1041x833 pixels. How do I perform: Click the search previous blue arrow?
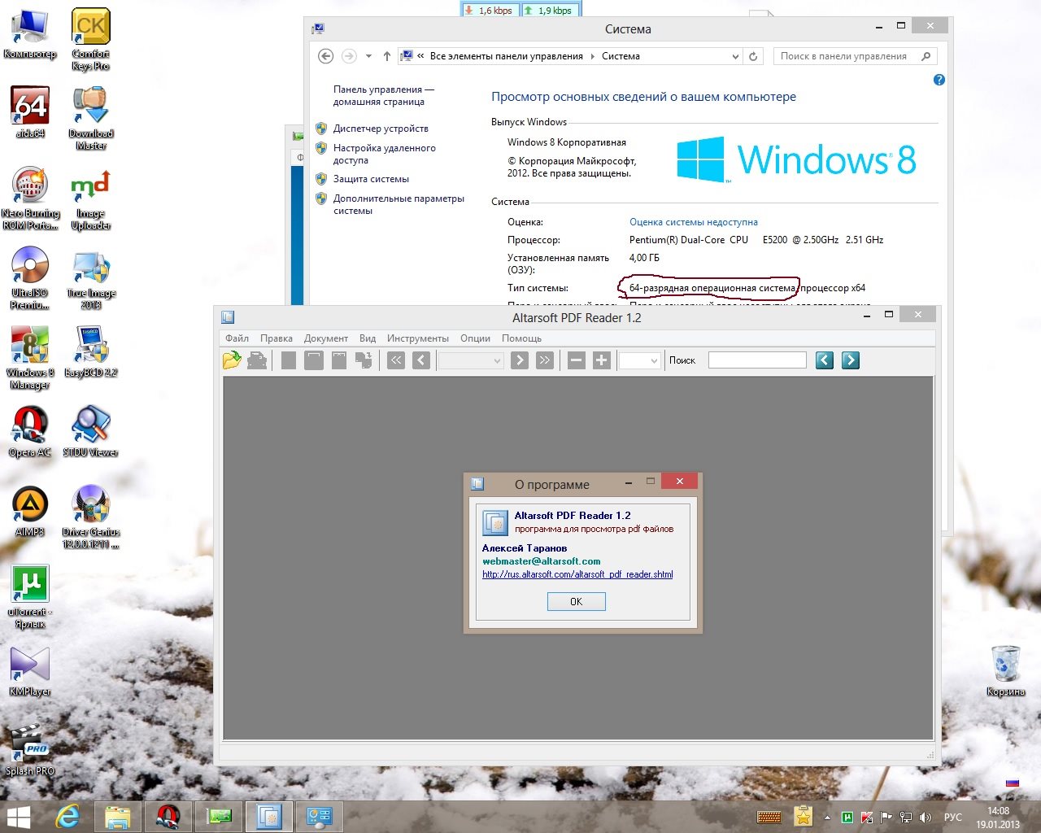pyautogui.click(x=825, y=360)
